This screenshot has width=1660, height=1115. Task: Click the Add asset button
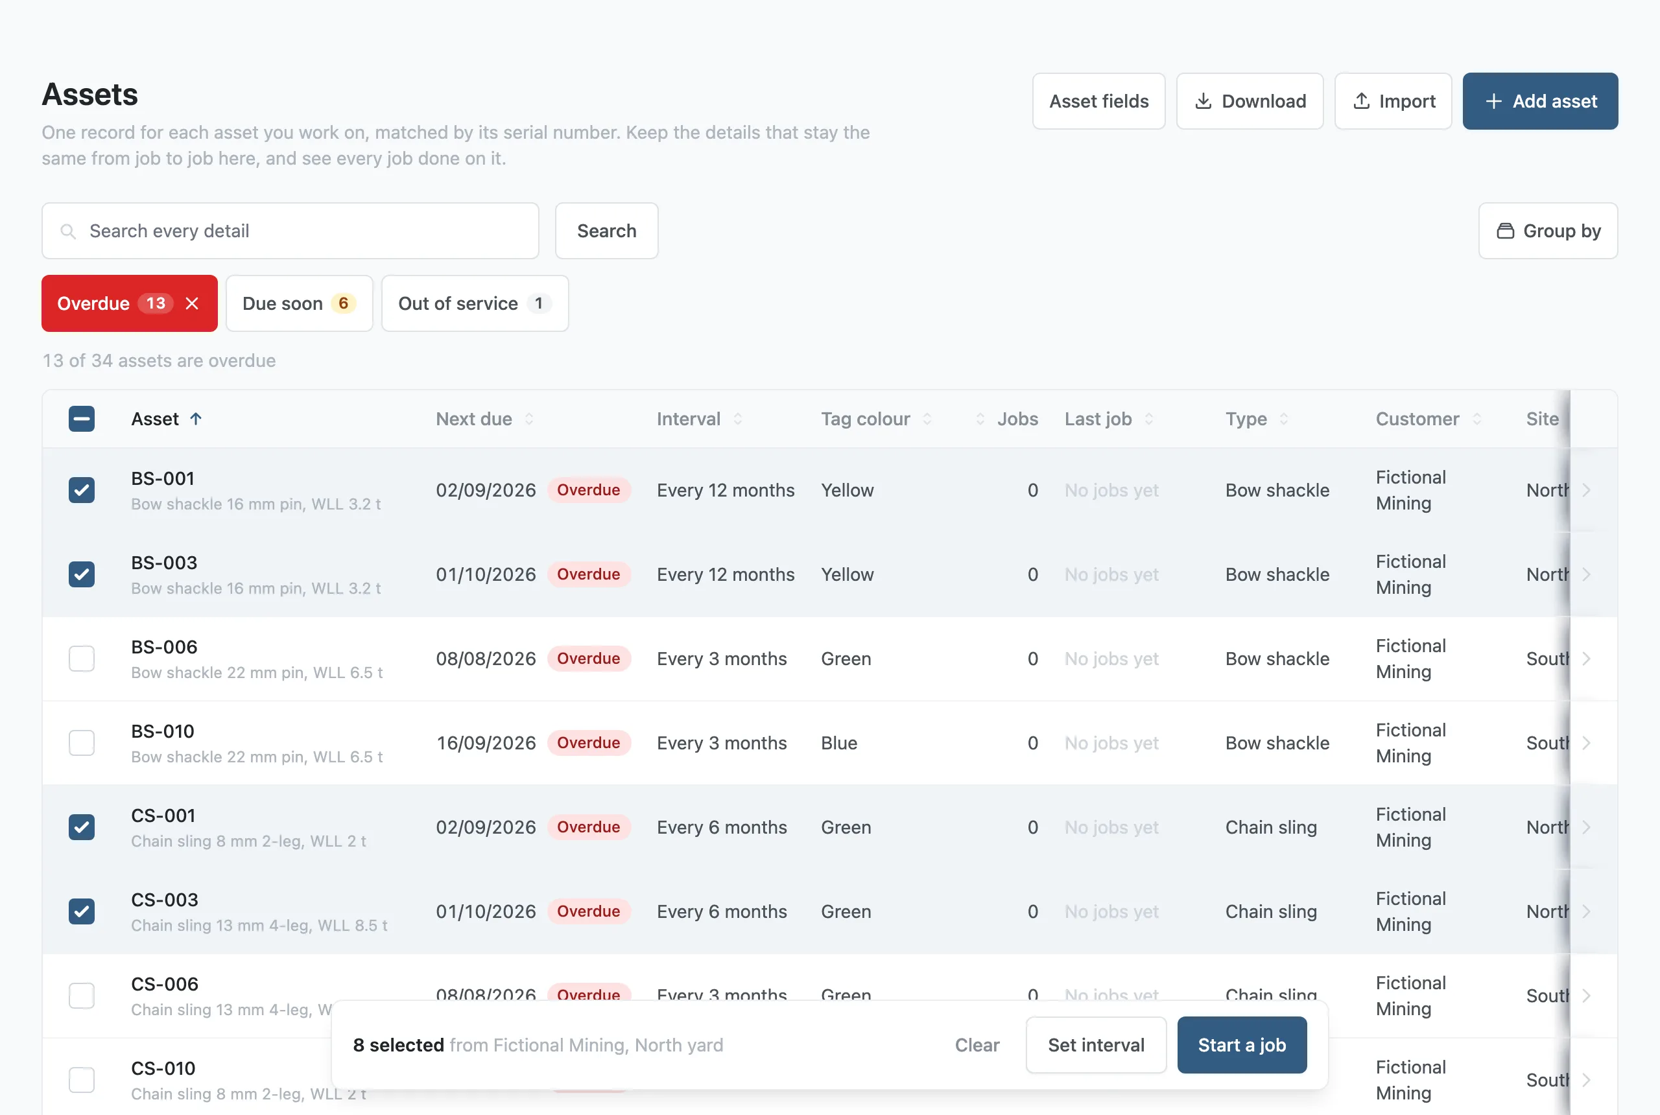[1540, 101]
